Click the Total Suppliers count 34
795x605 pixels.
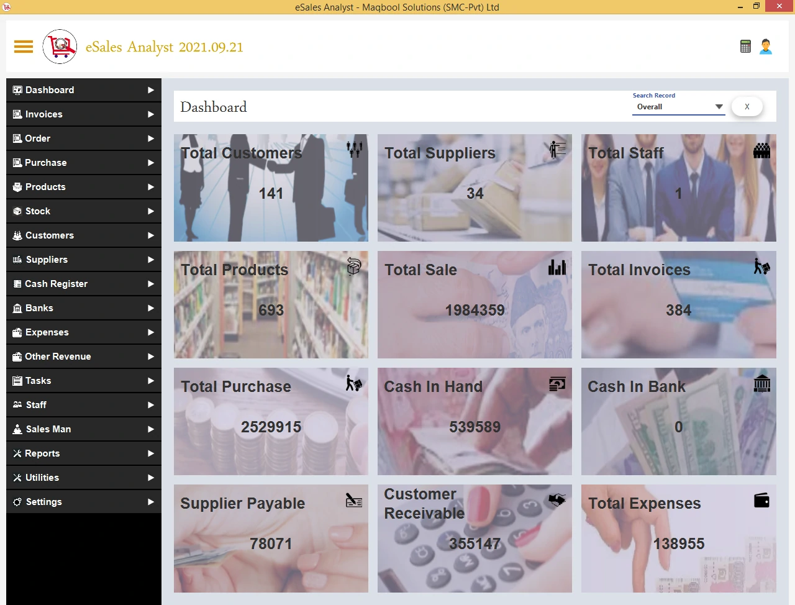pos(475,194)
